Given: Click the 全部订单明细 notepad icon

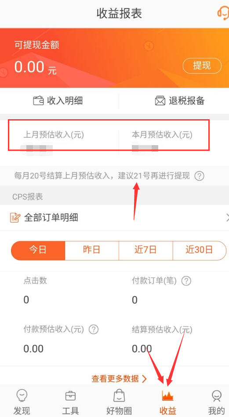Looking at the screenshot, I should 15,218.
